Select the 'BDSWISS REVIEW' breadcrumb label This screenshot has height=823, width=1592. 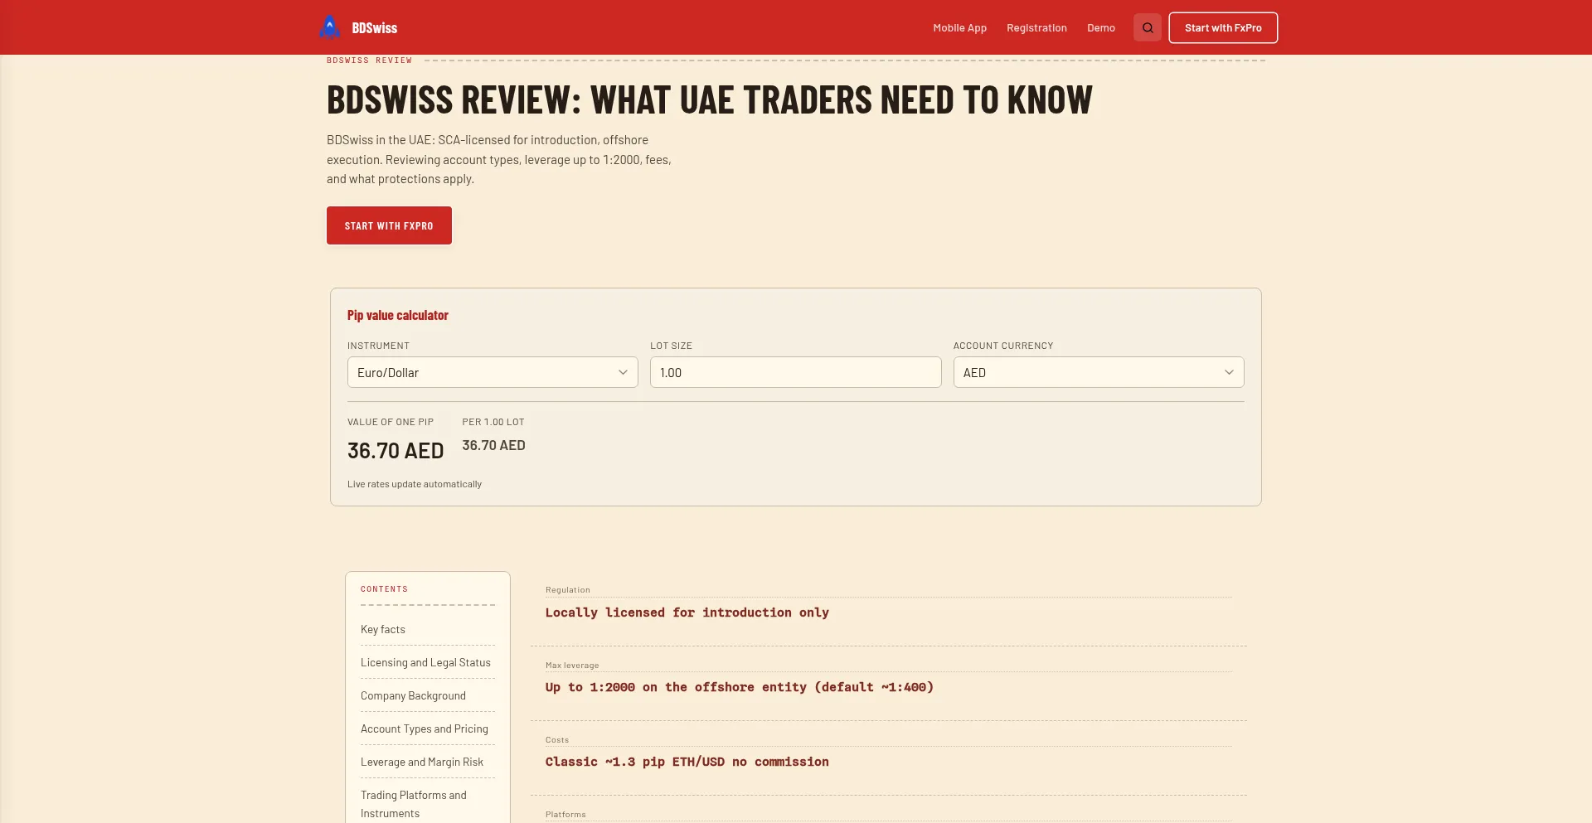369,61
